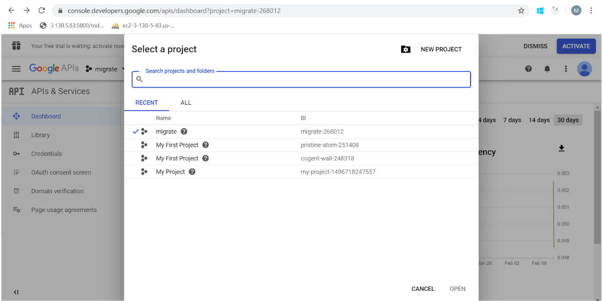Select the 7 days time range

pyautogui.click(x=512, y=120)
